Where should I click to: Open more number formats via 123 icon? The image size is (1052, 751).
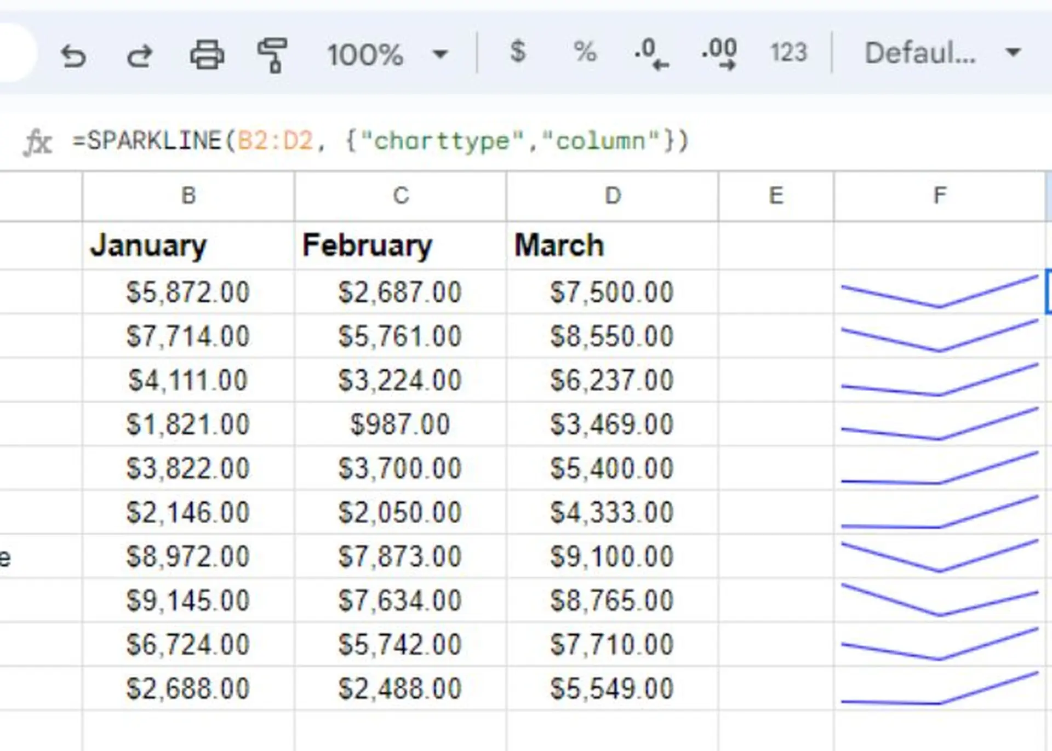pyautogui.click(x=788, y=53)
